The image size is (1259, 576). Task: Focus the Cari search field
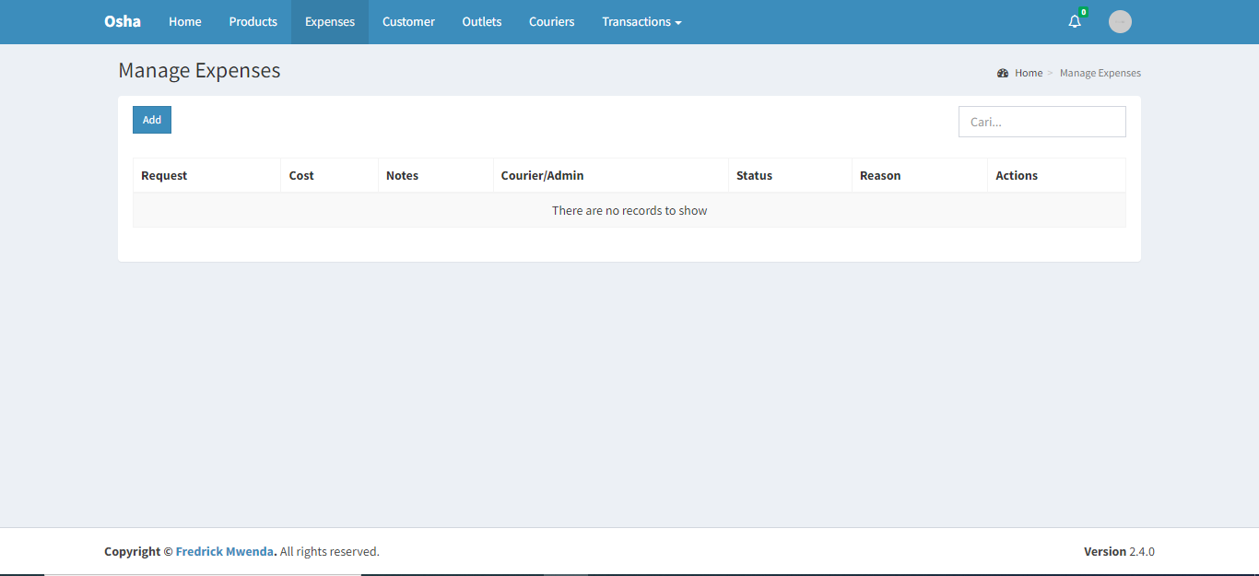click(x=1041, y=122)
